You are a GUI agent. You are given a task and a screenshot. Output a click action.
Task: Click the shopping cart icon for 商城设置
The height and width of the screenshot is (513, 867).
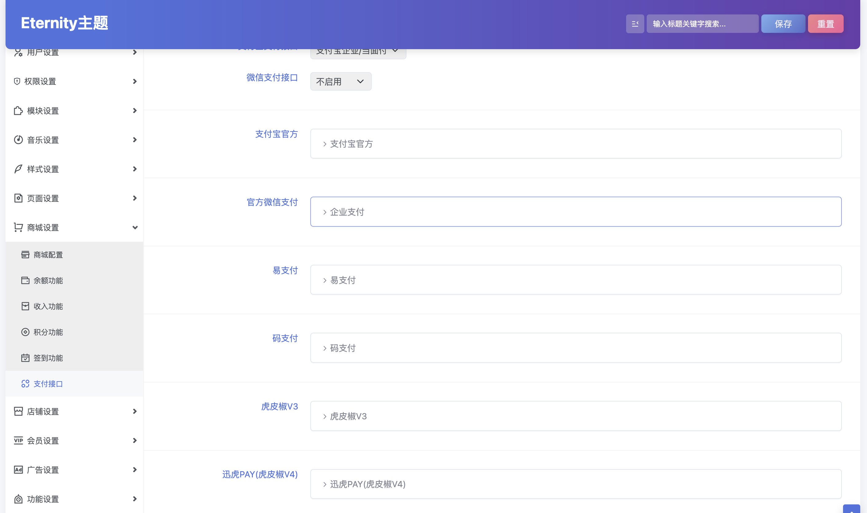18,227
